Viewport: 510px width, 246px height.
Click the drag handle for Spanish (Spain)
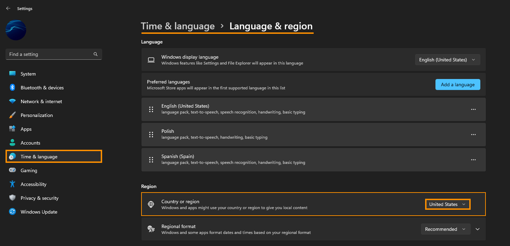click(x=151, y=160)
